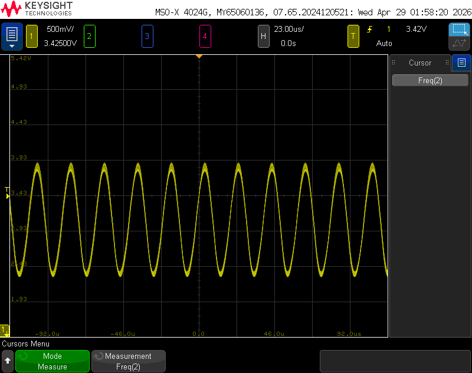Open the main menu dropdown icon

click(x=12, y=37)
